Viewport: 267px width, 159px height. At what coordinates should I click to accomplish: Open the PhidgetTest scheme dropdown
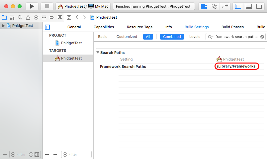click(71, 6)
